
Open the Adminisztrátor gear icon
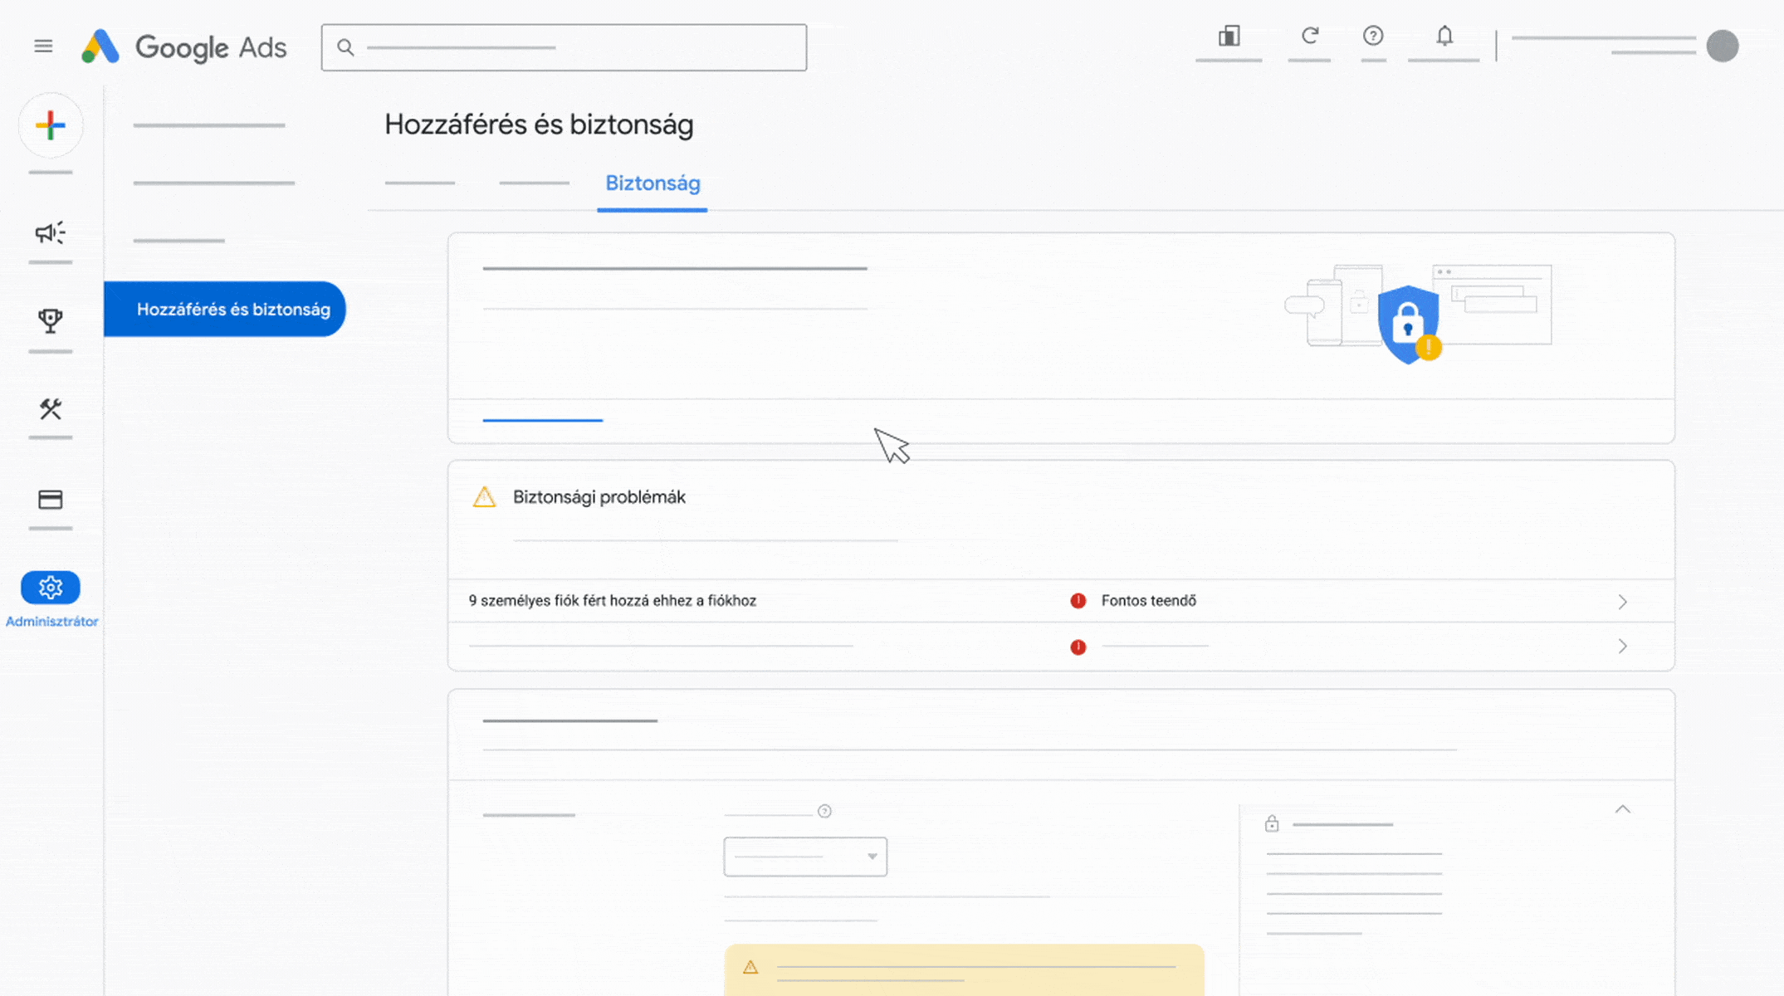click(51, 588)
